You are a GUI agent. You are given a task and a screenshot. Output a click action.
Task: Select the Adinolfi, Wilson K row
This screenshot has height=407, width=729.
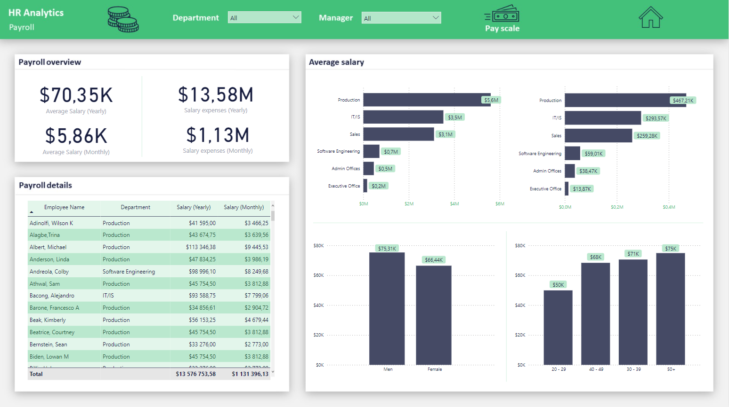click(x=149, y=223)
